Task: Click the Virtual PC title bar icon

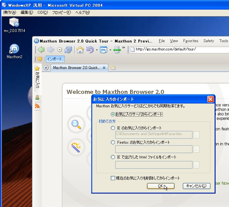Action: [x=4, y=5]
